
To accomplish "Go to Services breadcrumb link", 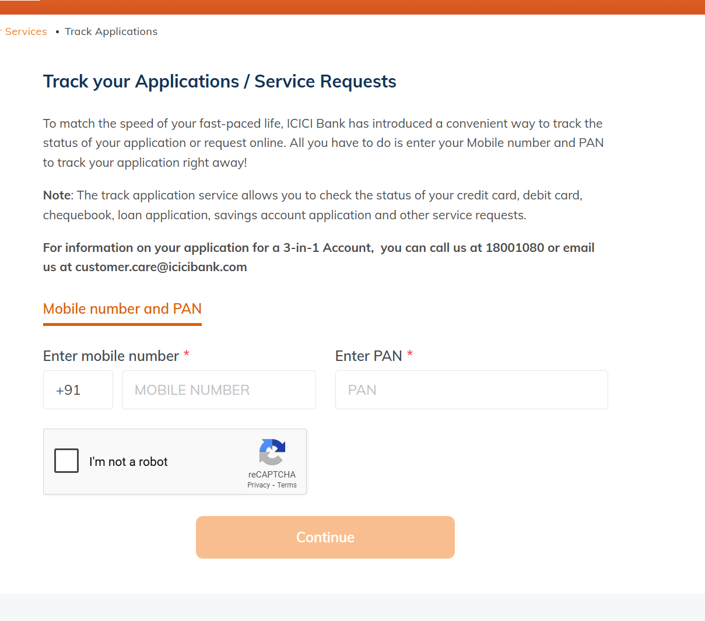I will pyautogui.click(x=26, y=31).
